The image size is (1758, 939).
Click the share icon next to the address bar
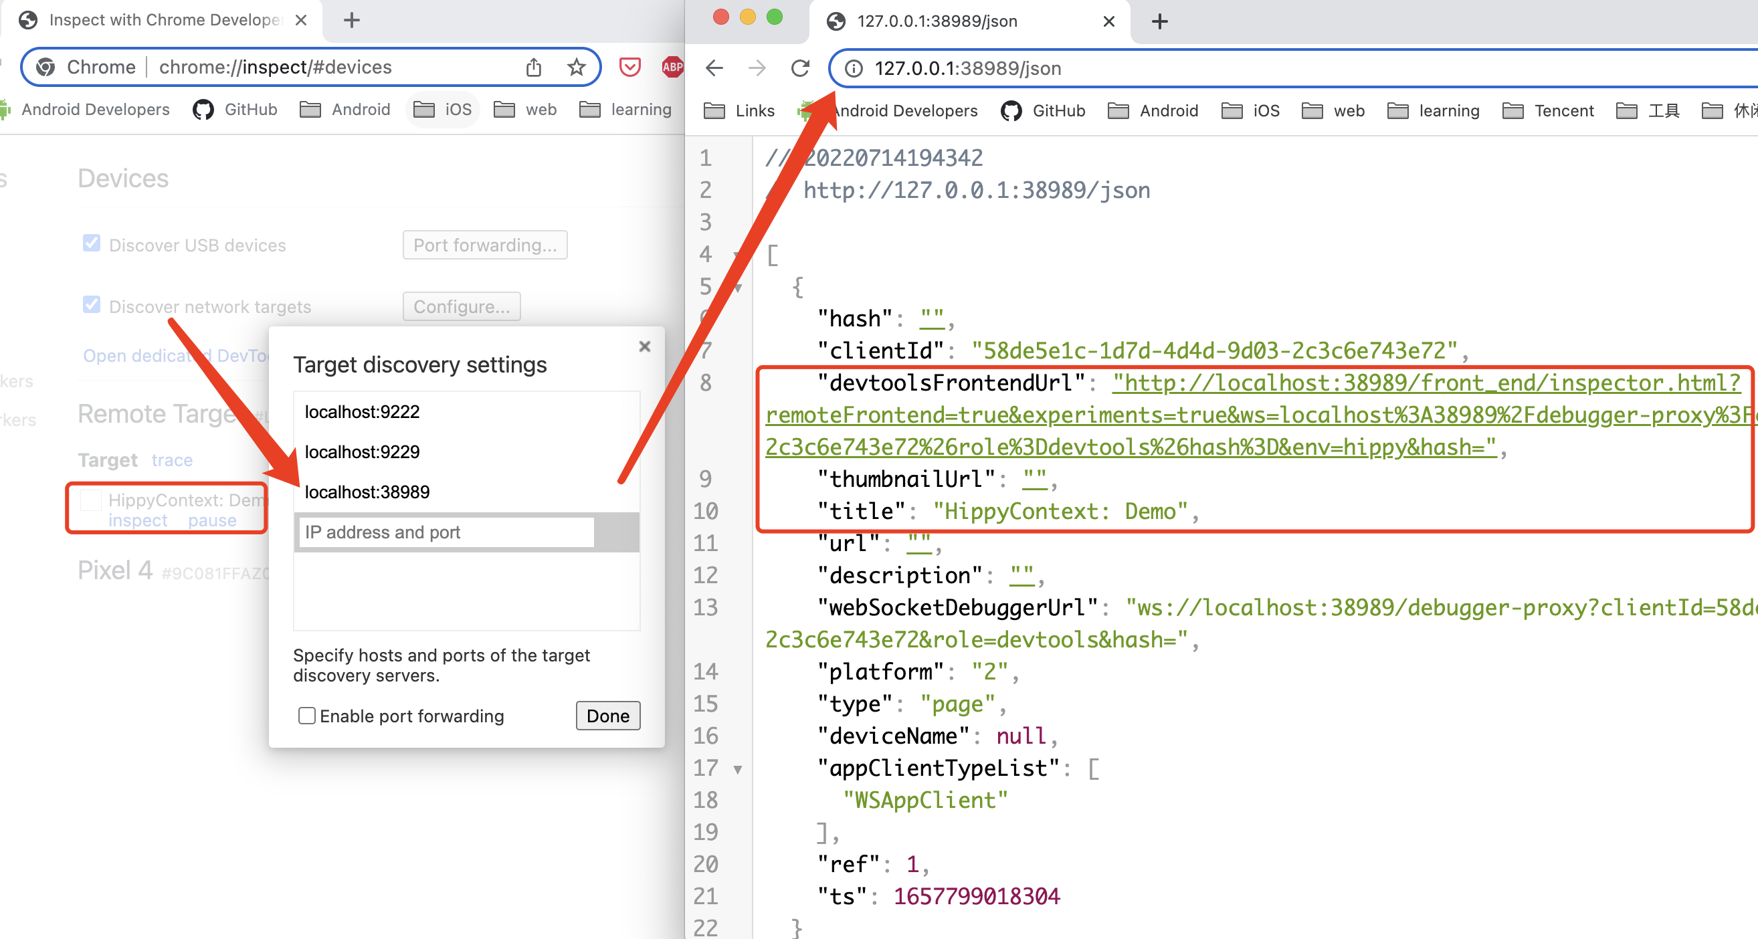coord(534,67)
